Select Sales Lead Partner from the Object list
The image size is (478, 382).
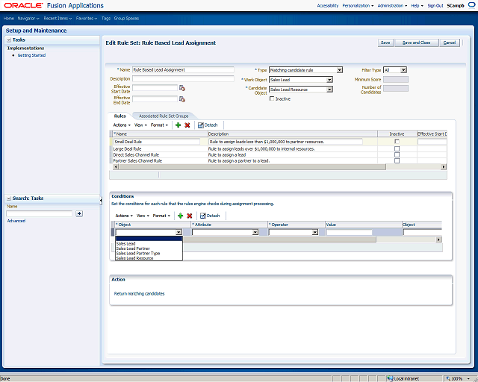133,248
